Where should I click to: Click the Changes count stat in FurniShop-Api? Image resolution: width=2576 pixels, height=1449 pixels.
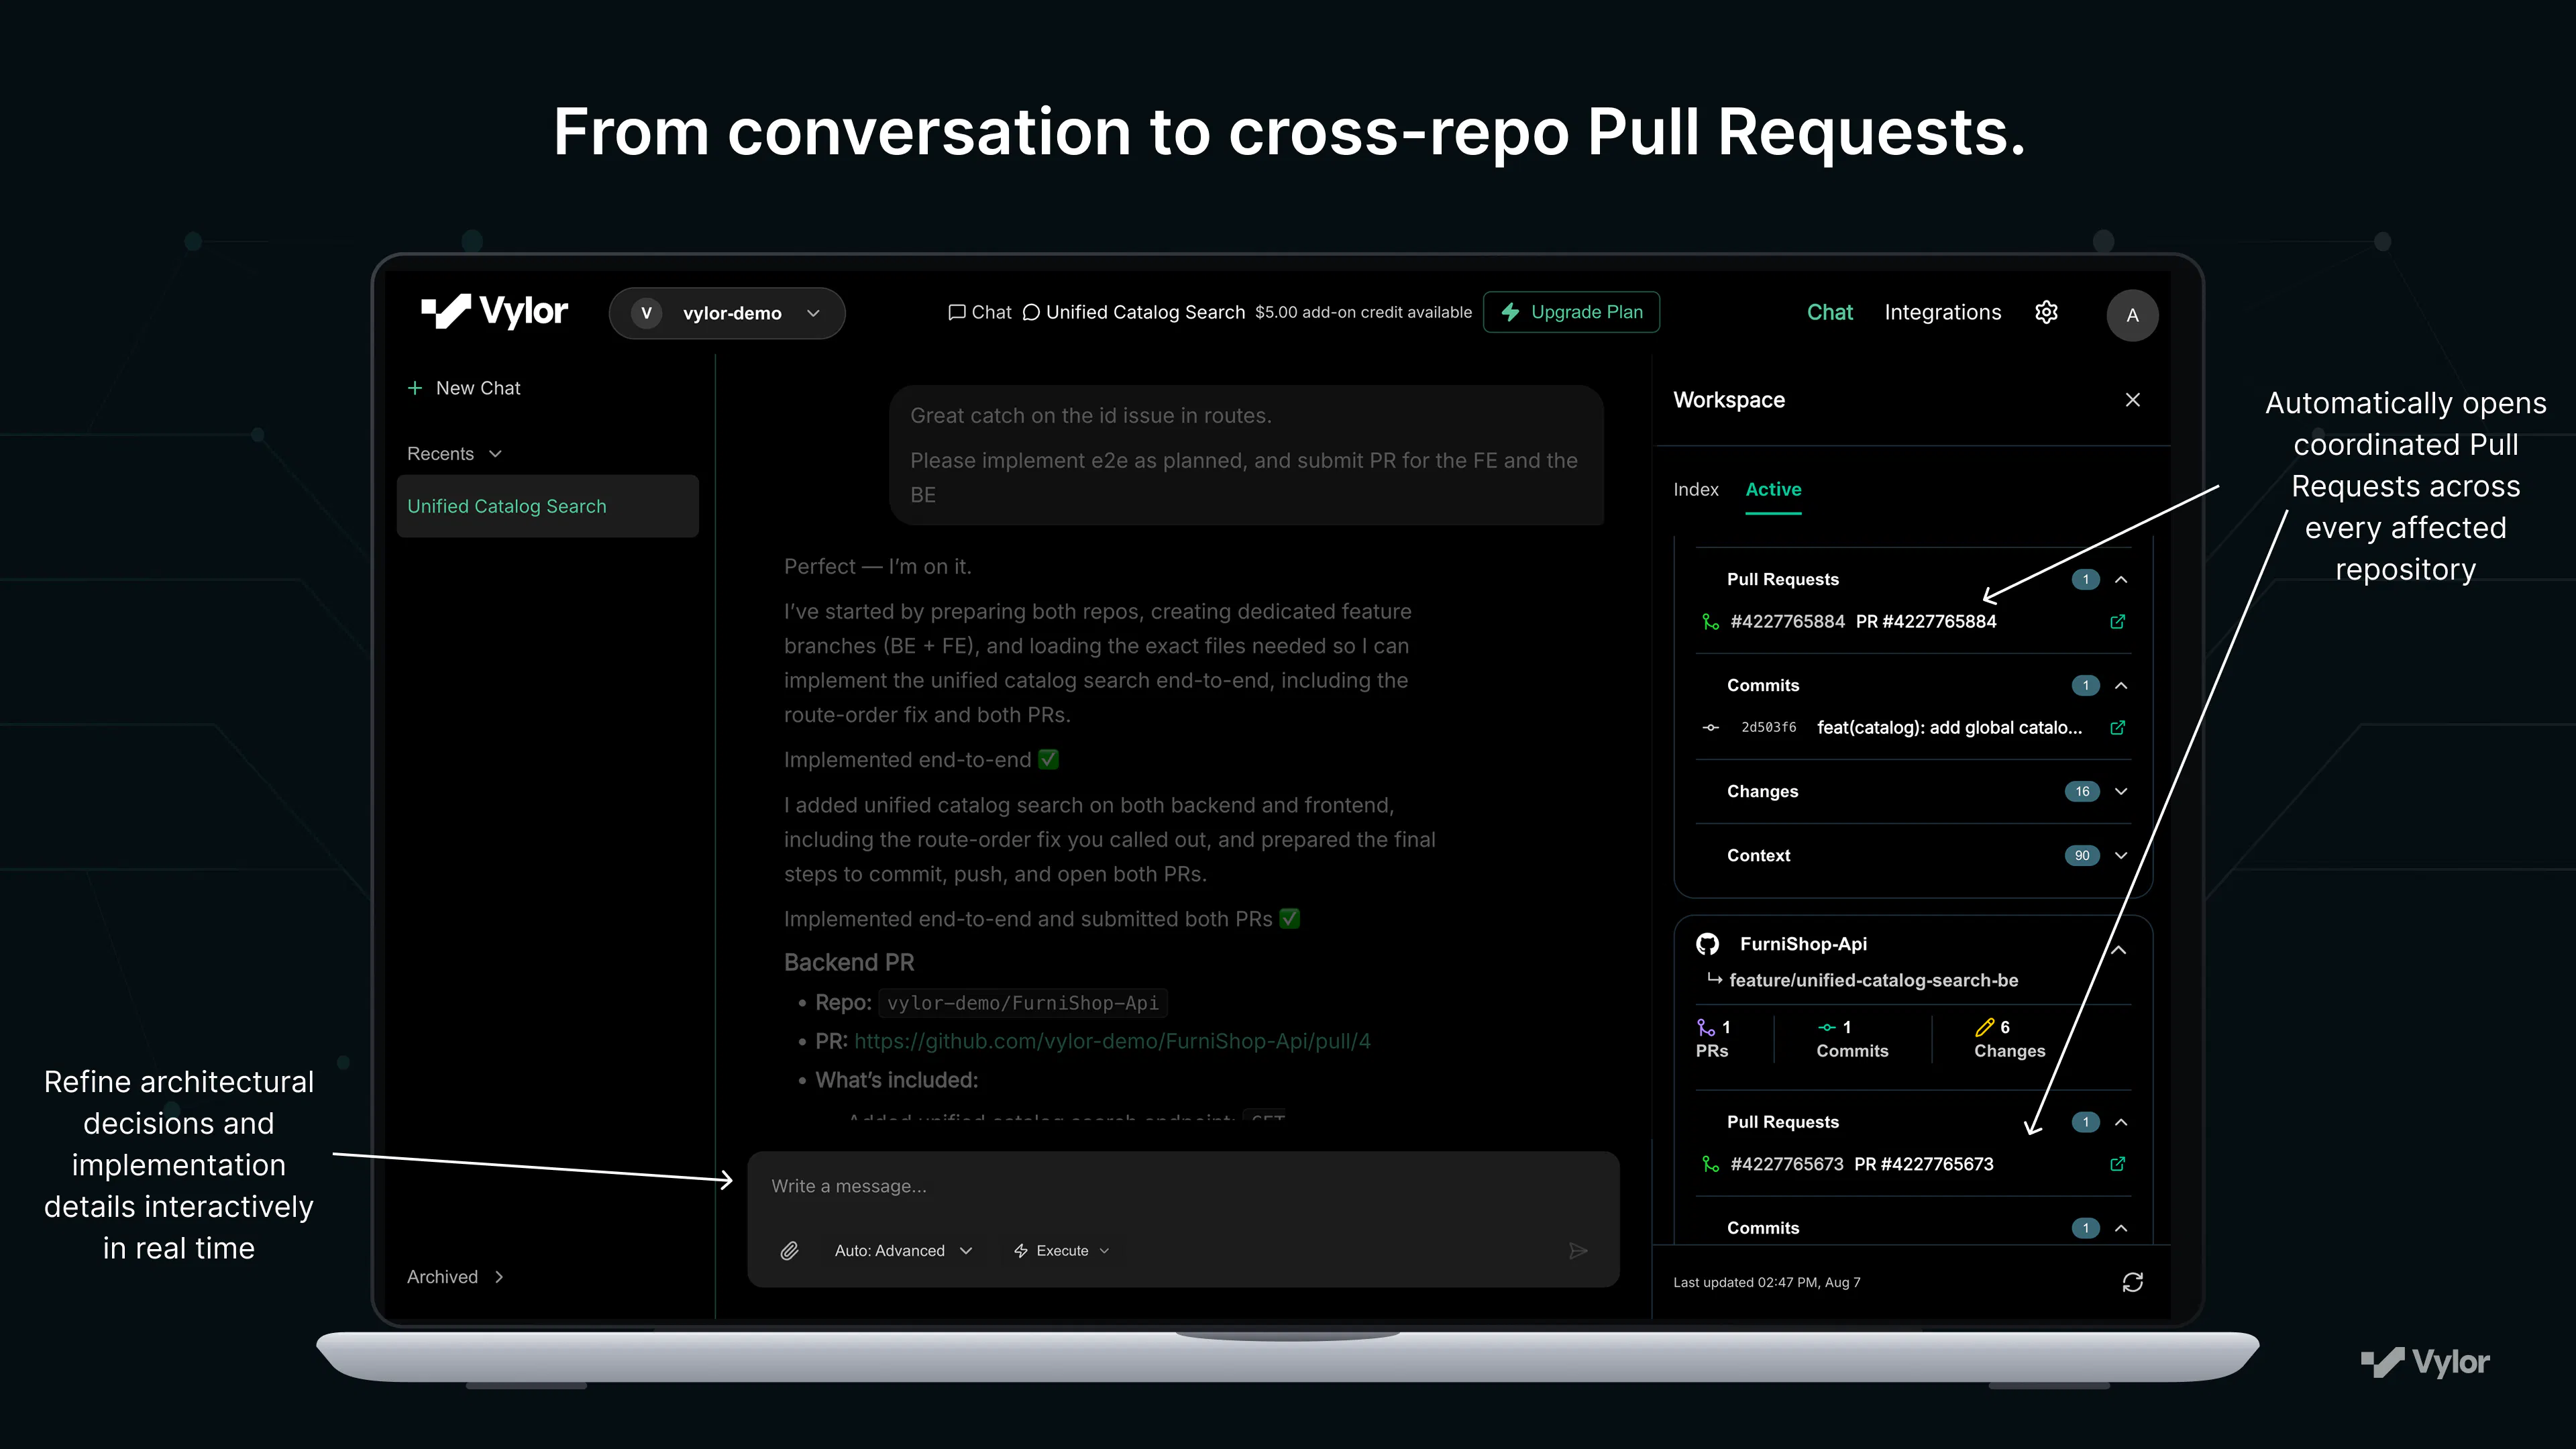pyautogui.click(x=2009, y=1038)
